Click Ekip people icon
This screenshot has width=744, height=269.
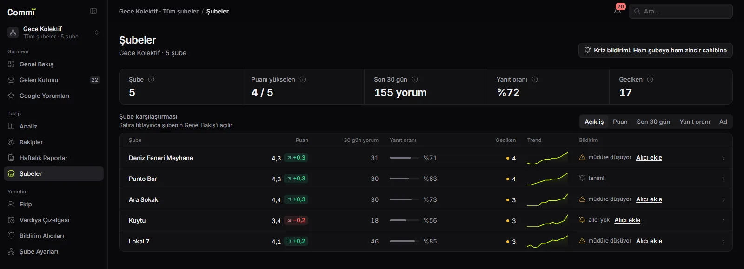point(11,204)
